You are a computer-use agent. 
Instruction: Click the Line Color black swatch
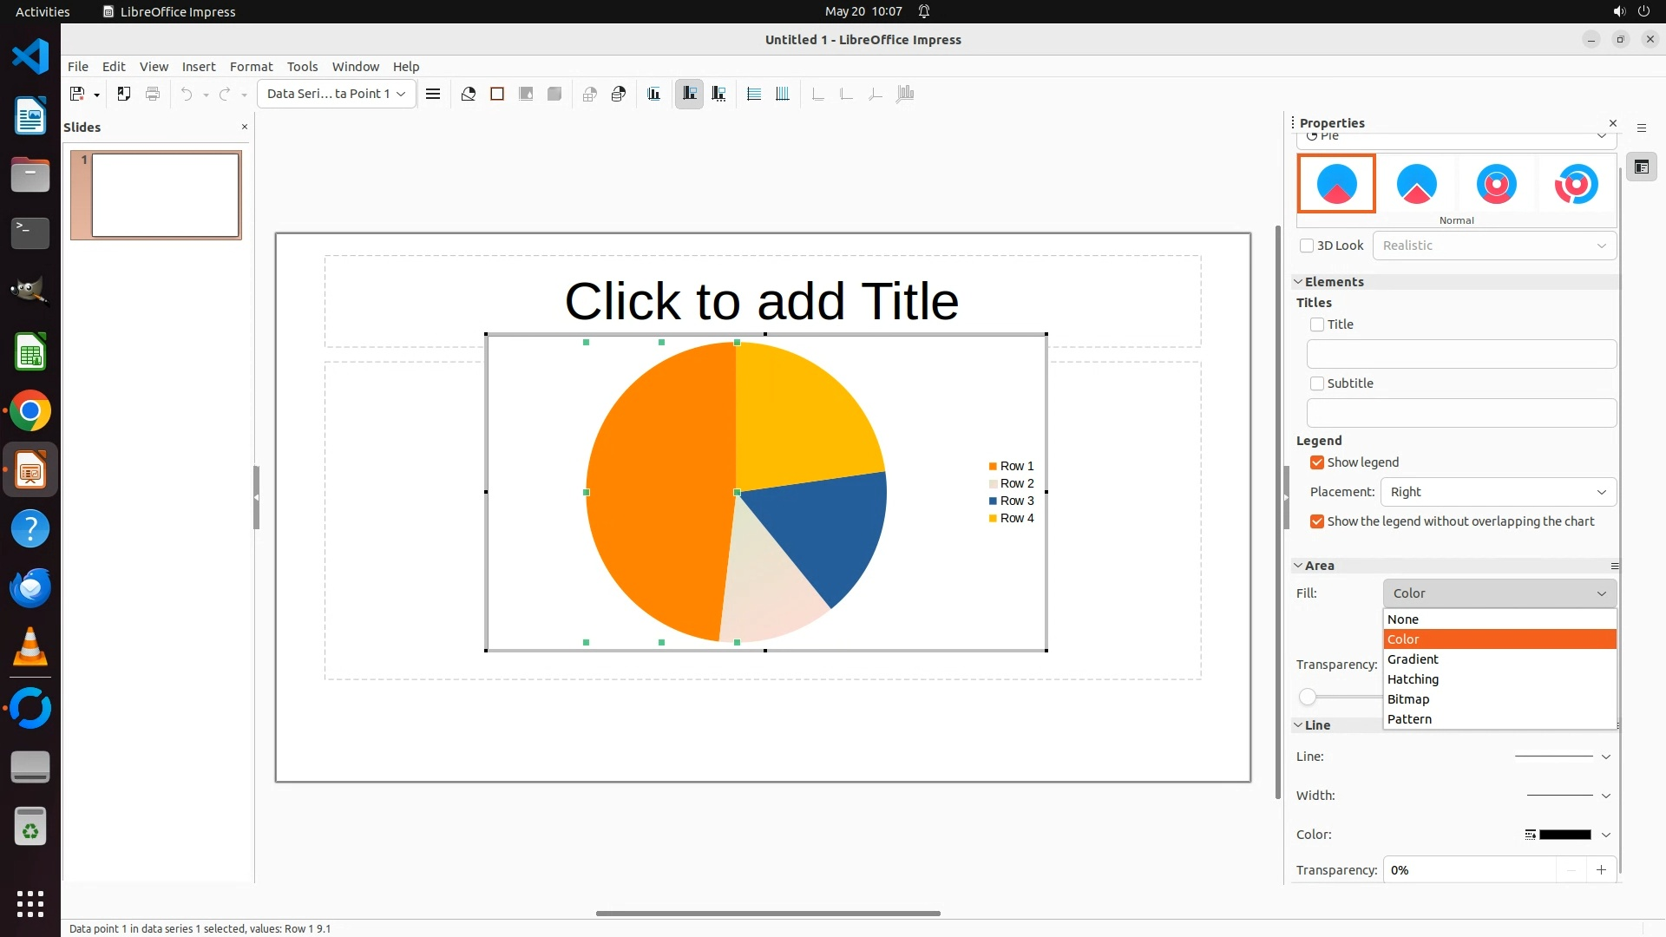click(x=1564, y=835)
